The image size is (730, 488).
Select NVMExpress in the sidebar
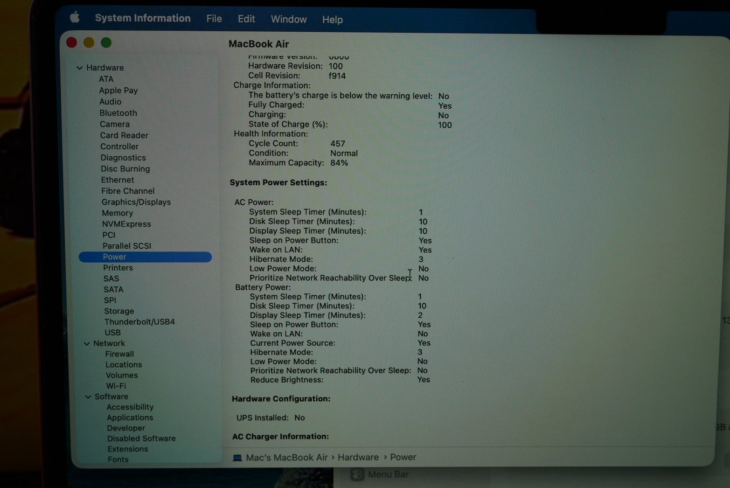click(x=126, y=224)
